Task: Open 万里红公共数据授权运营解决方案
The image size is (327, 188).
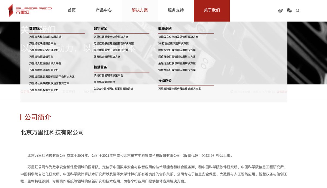Action: tap(49, 83)
